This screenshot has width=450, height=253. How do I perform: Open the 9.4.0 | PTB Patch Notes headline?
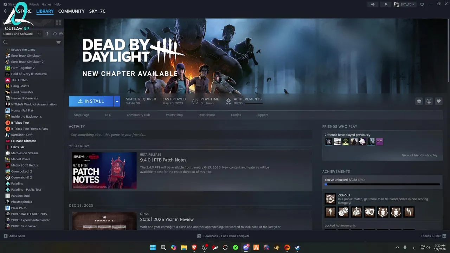point(163,160)
